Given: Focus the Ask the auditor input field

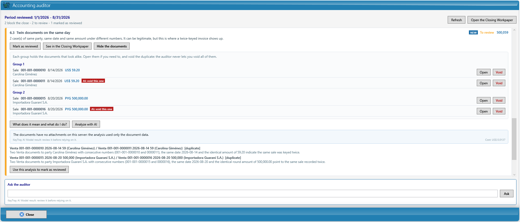Looking at the screenshot, I should pyautogui.click(x=253, y=194).
